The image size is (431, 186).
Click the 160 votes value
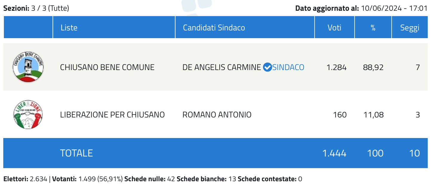tap(341, 115)
